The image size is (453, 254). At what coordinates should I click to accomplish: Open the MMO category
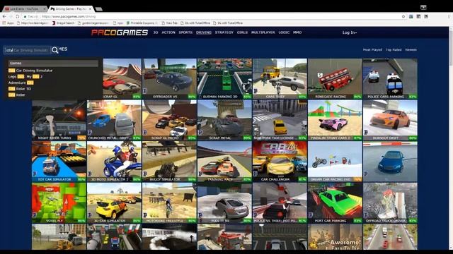297,32
